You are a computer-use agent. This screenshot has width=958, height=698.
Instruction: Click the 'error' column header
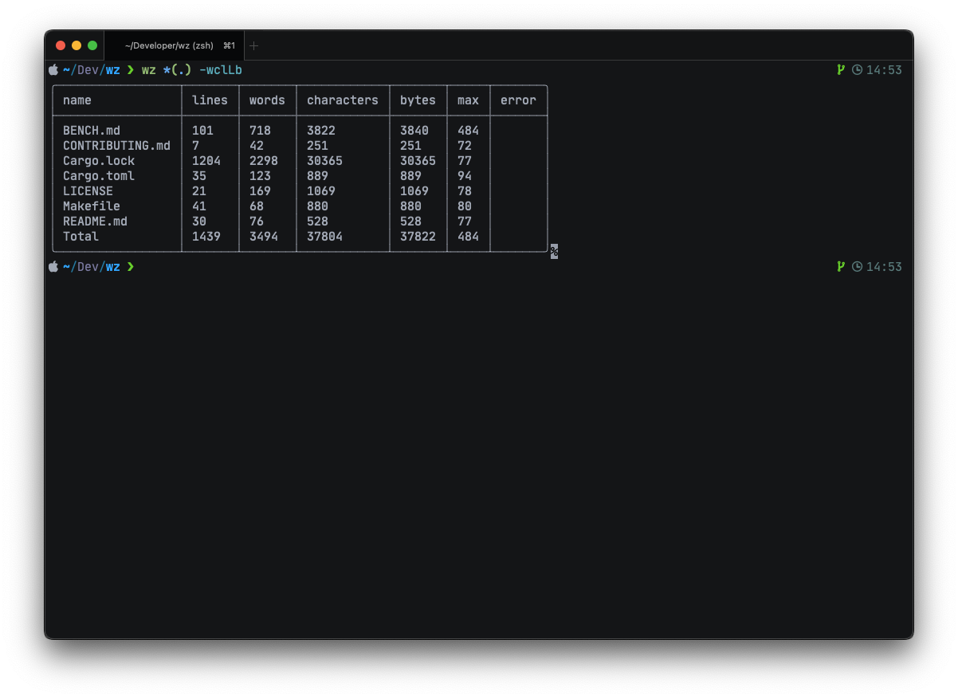518,100
